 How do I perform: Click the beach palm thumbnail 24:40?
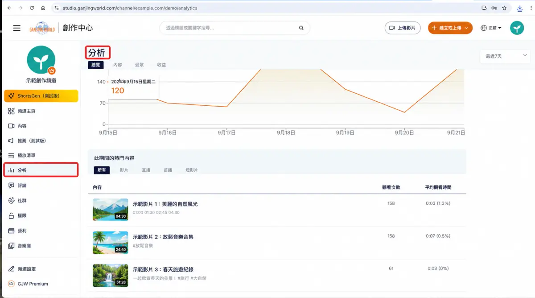click(111, 243)
